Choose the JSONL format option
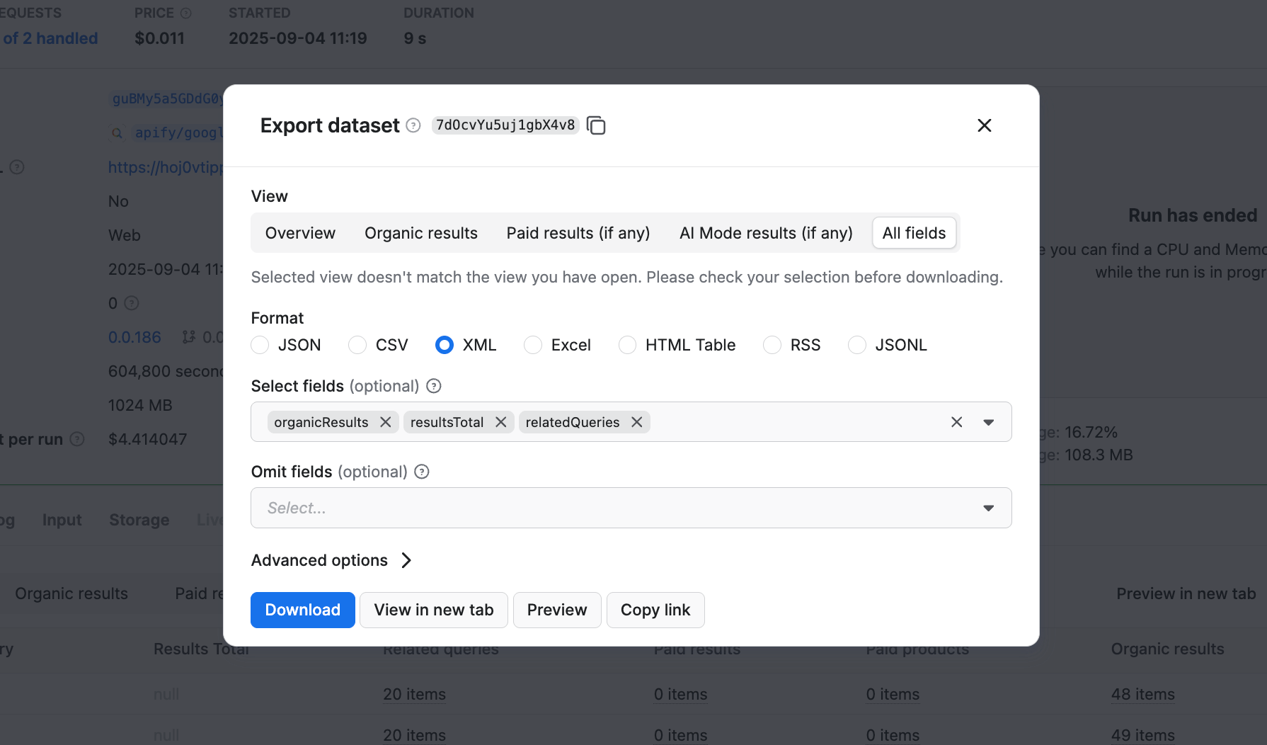This screenshot has height=745, width=1267. (x=857, y=345)
